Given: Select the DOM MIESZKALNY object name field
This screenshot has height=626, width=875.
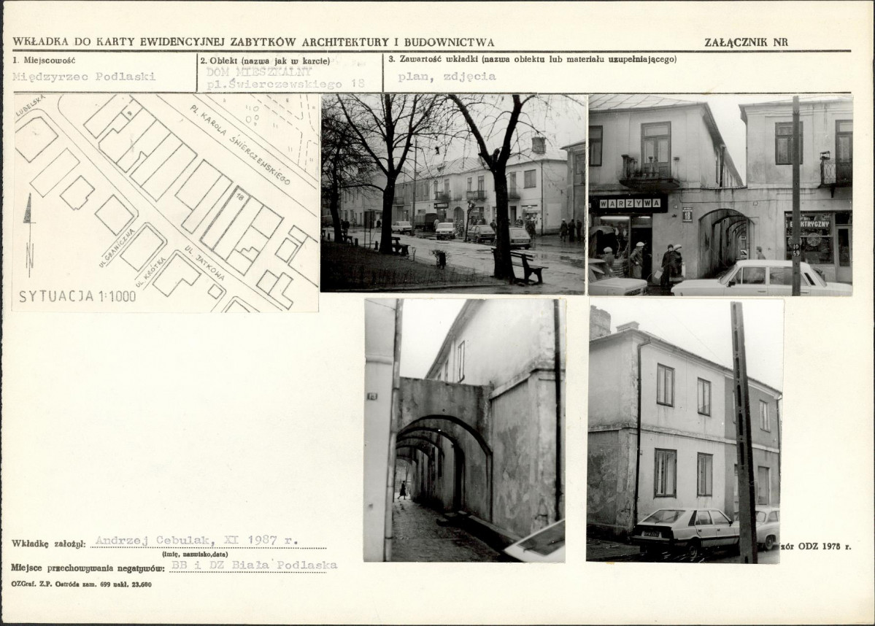Looking at the screenshot, I should (259, 72).
